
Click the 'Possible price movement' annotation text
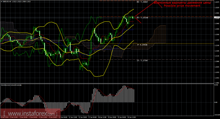[182, 6]
